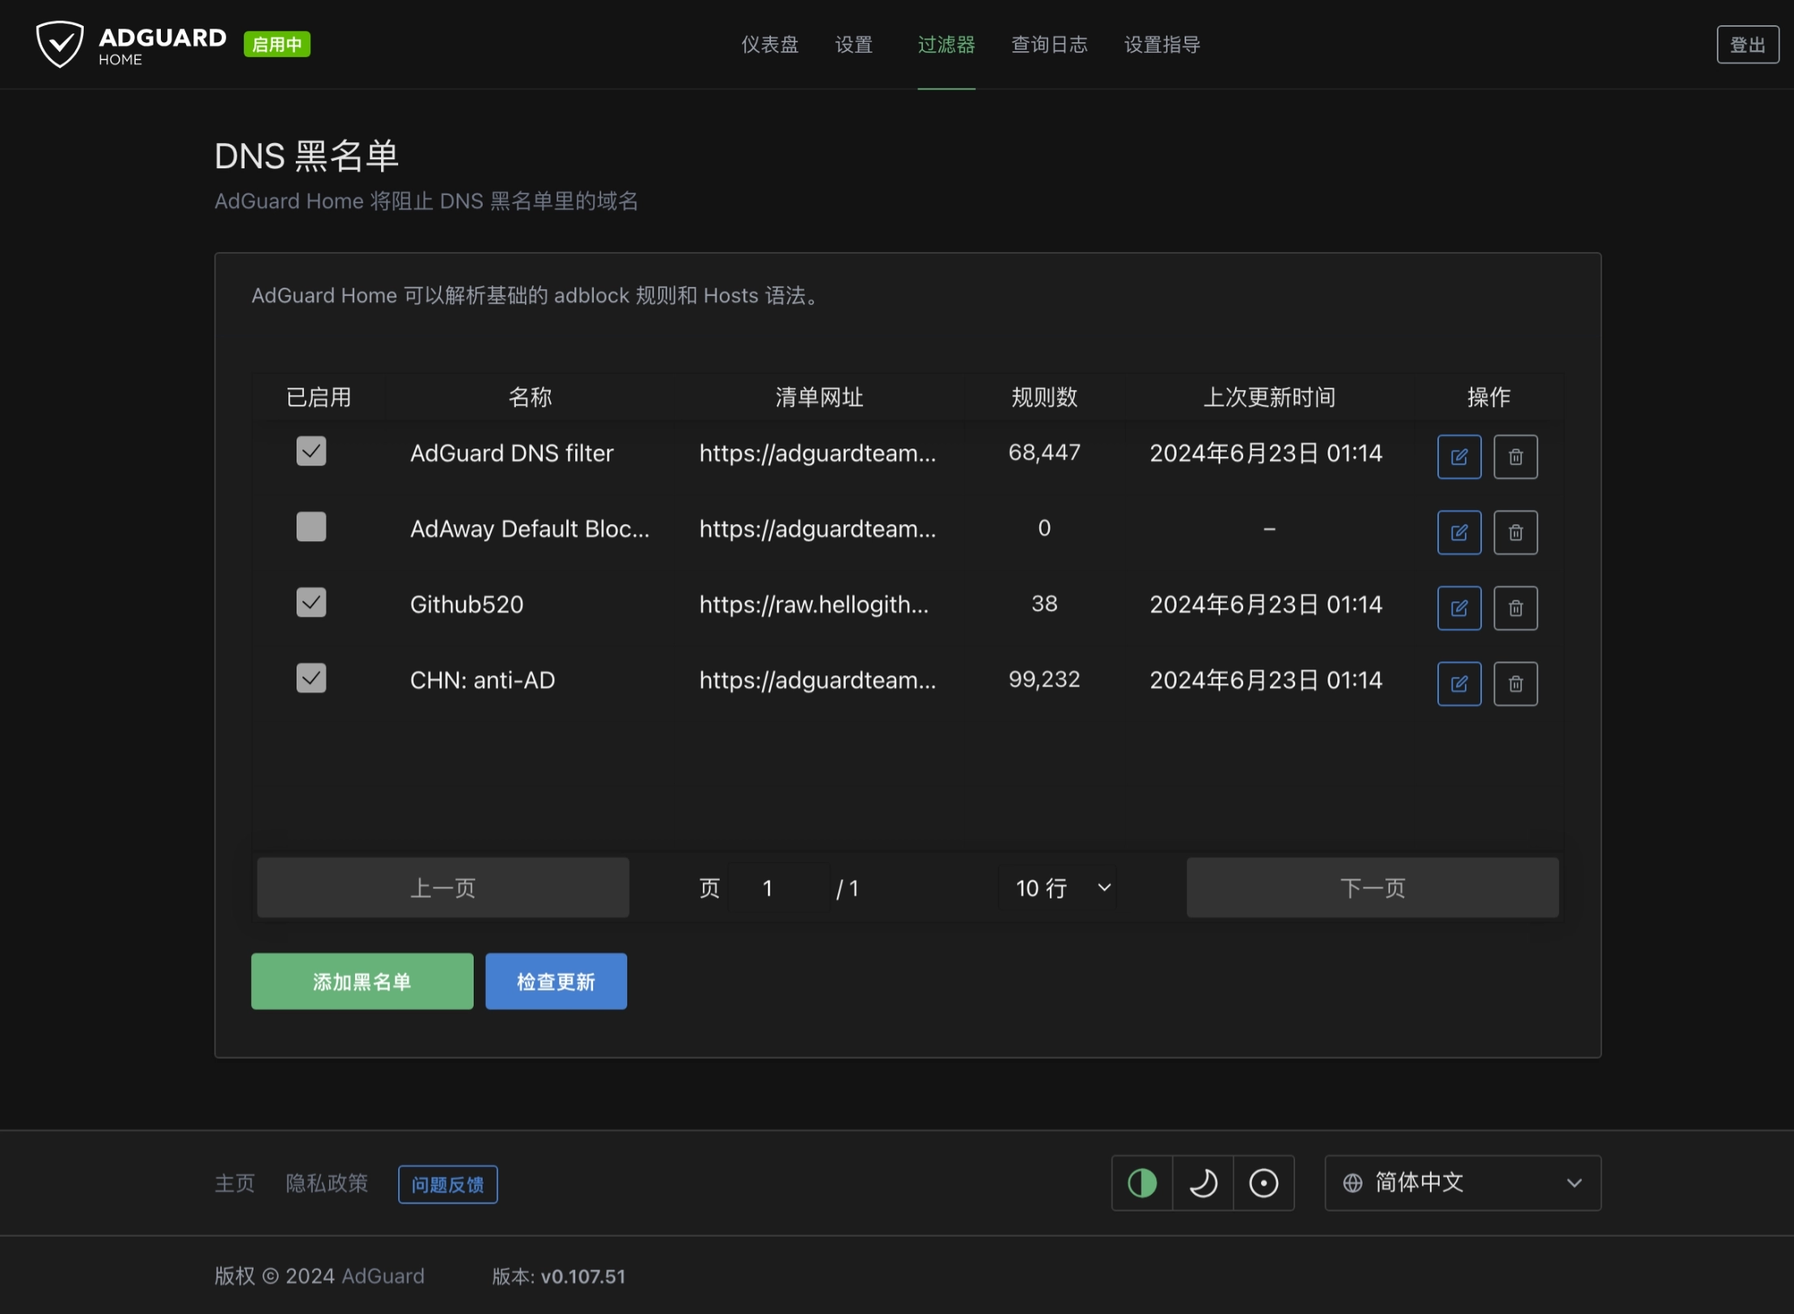Image resolution: width=1794 pixels, height=1314 pixels.
Task: Click the AdGuard copyright link
Action: (383, 1277)
